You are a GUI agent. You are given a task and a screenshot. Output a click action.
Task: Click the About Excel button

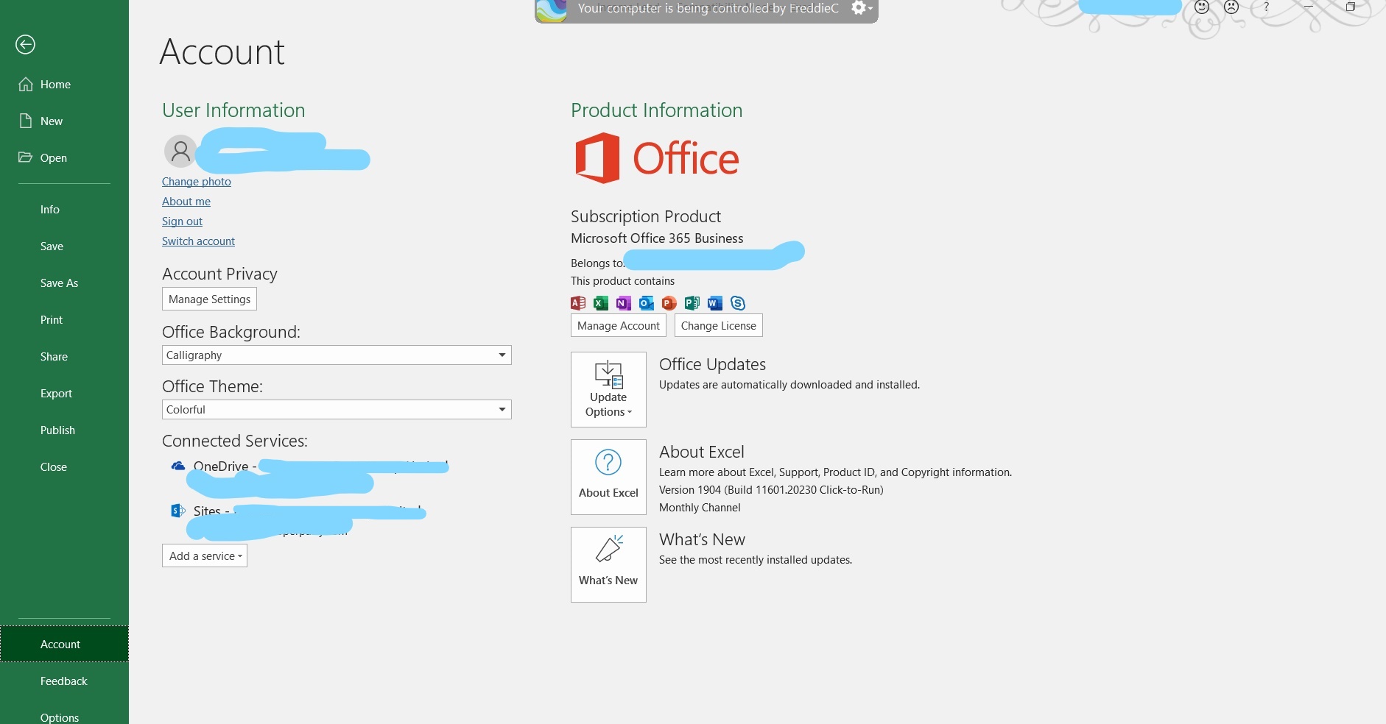coord(608,477)
